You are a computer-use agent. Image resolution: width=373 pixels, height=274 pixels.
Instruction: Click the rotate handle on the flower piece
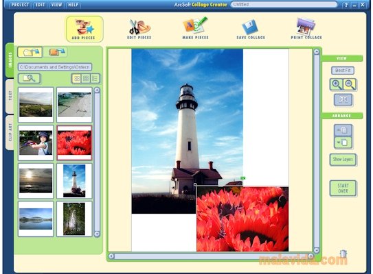pyautogui.click(x=242, y=178)
